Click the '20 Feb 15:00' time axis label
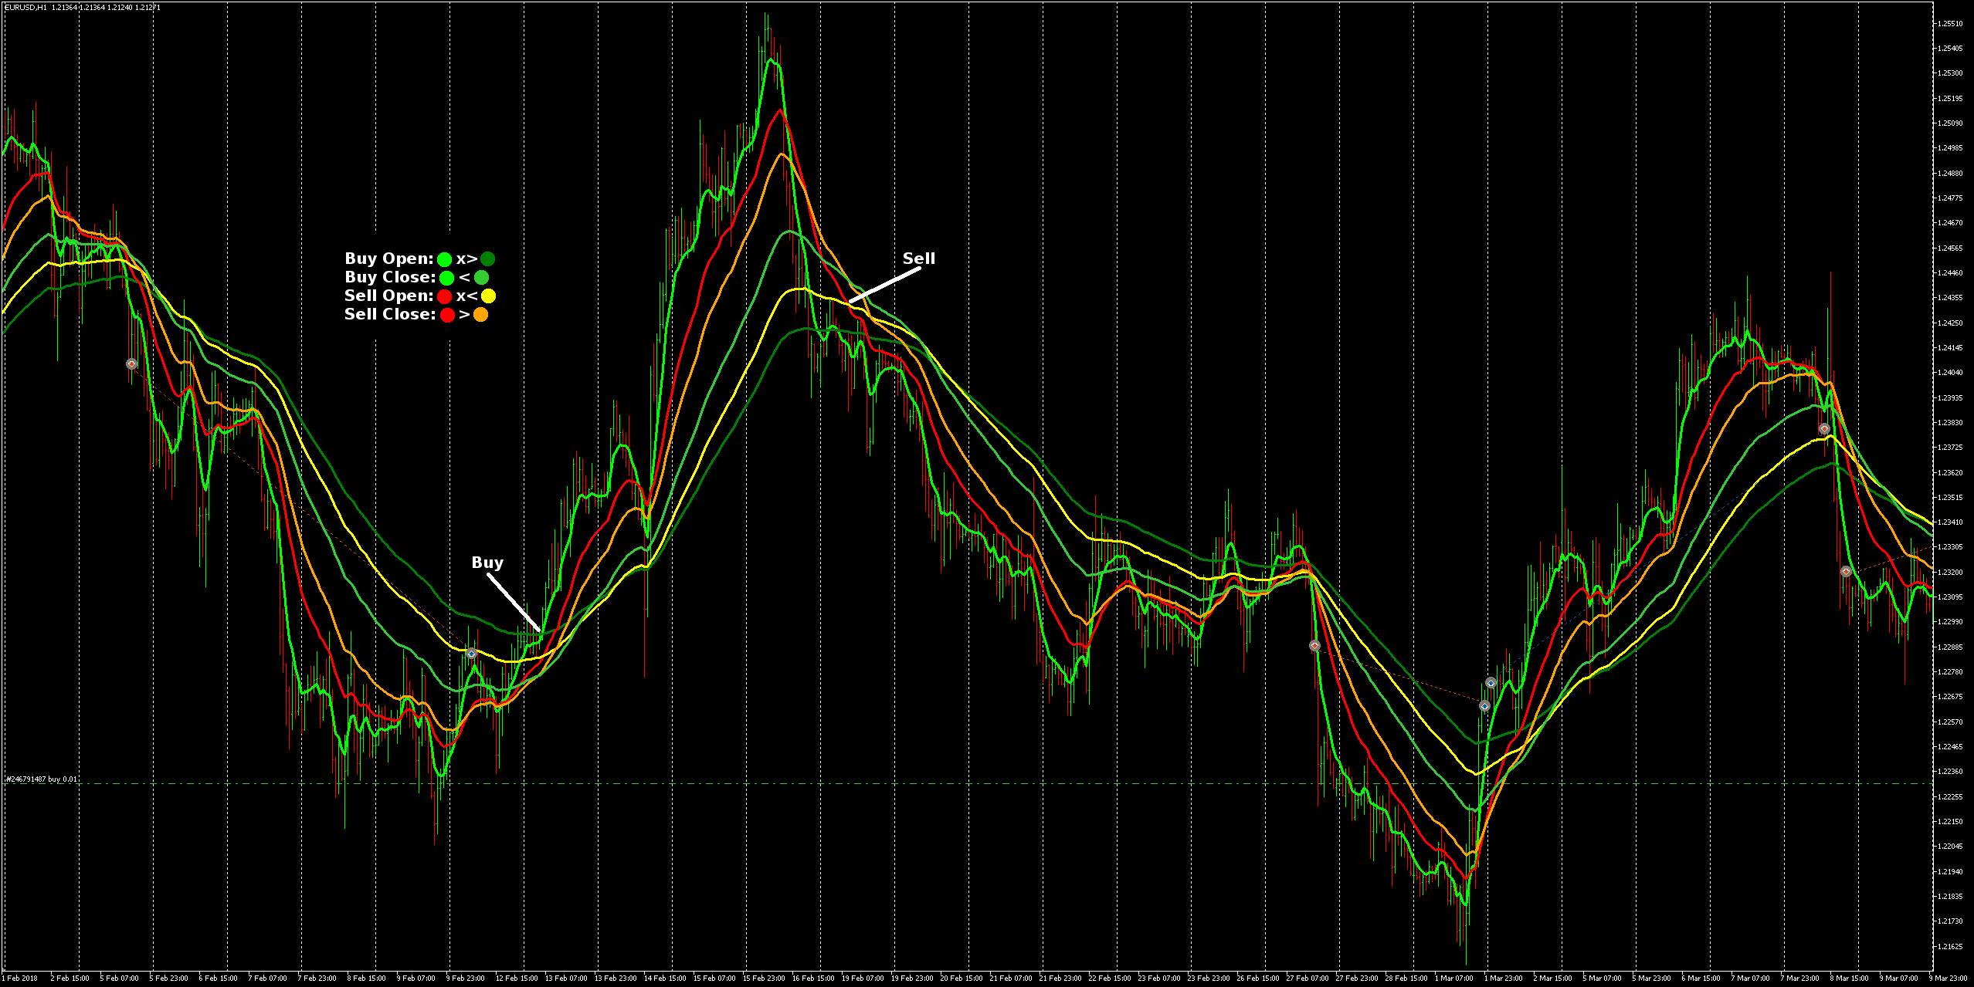The image size is (1974, 987). (x=962, y=979)
